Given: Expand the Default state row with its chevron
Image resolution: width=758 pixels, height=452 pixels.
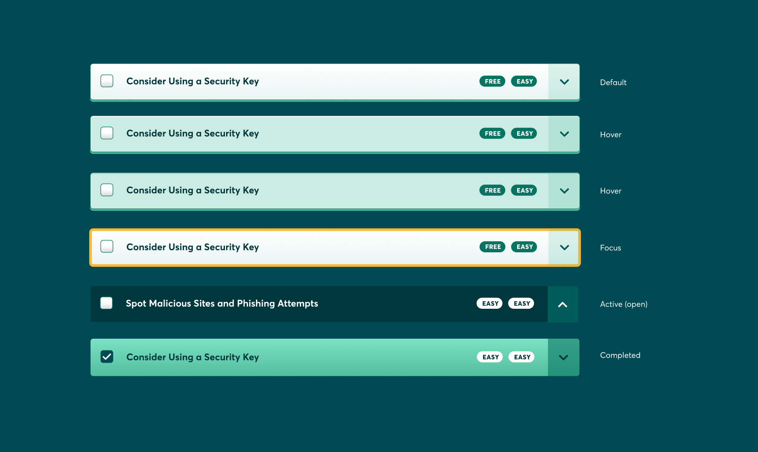Looking at the screenshot, I should click(564, 82).
